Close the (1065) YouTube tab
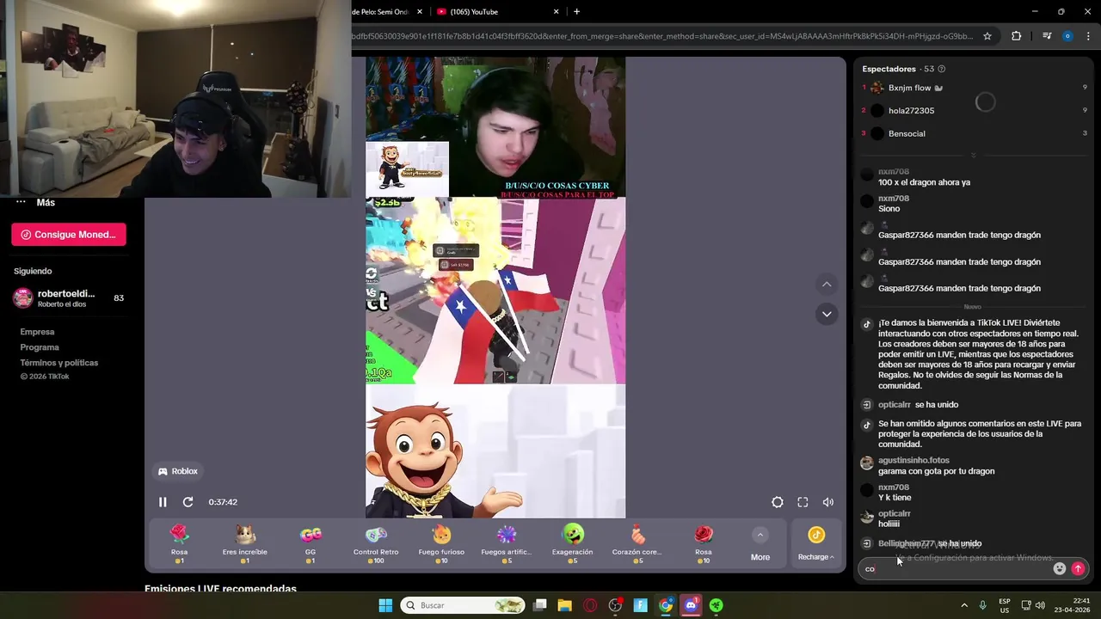 (x=557, y=12)
